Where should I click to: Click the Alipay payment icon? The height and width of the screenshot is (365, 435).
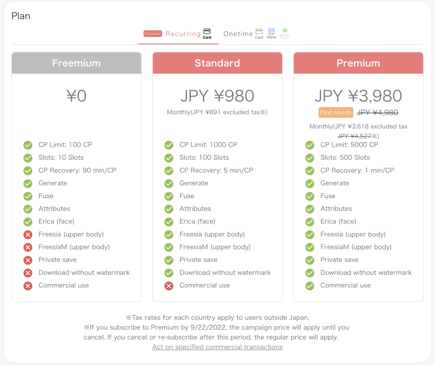coord(271,33)
